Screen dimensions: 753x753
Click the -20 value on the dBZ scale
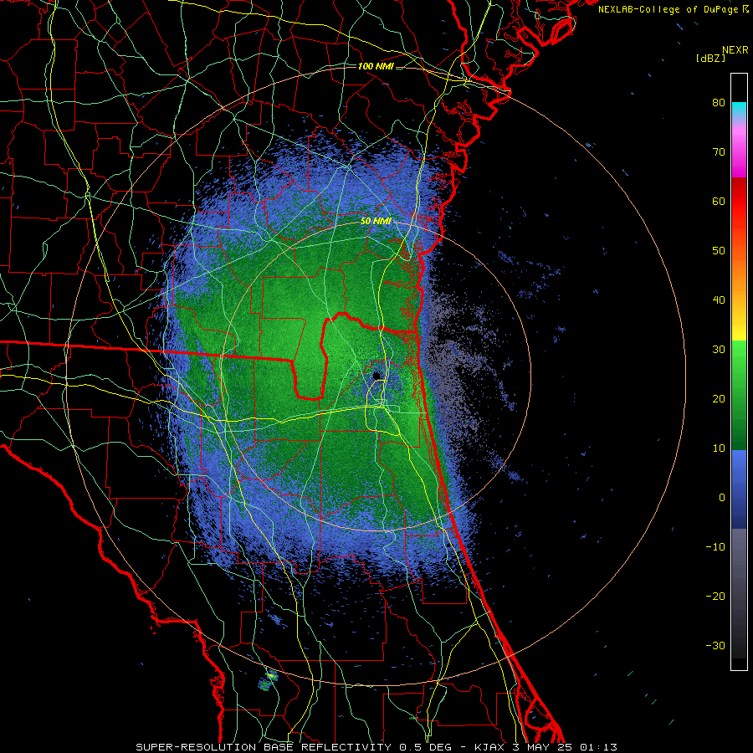point(715,596)
